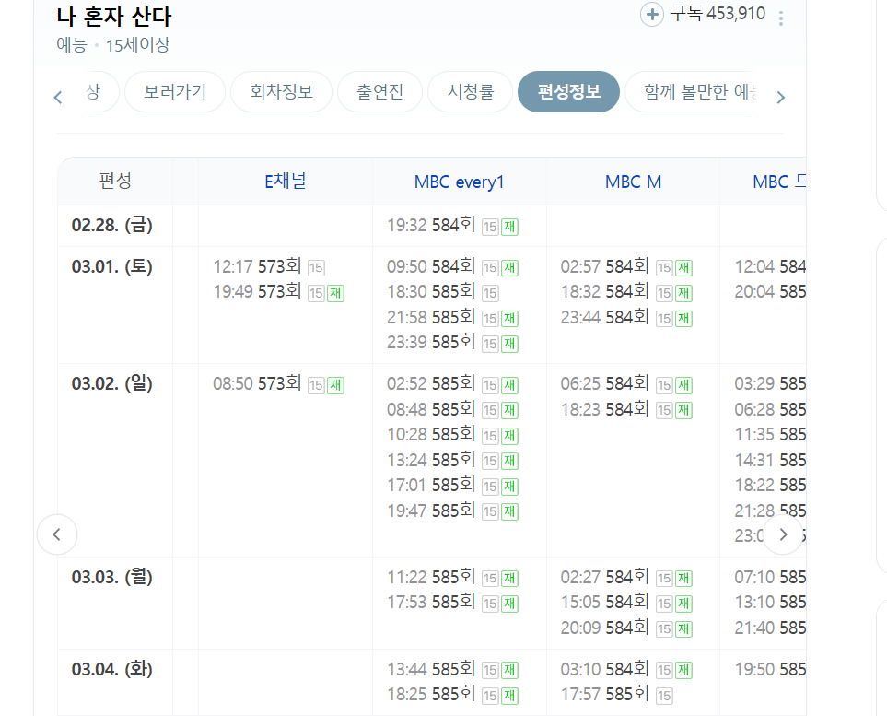This screenshot has width=887, height=716.
Task: Open the 보러가기 tab
Action: pos(175,92)
